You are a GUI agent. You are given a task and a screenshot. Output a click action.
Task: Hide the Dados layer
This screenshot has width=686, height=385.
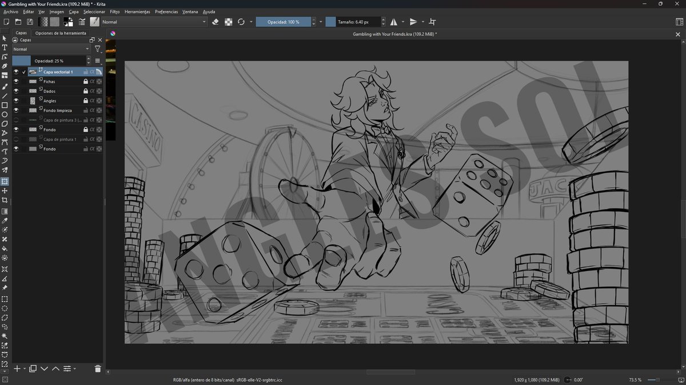tap(16, 91)
